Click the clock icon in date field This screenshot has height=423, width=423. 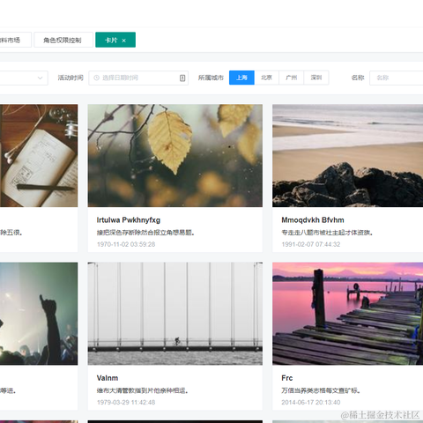click(96, 78)
